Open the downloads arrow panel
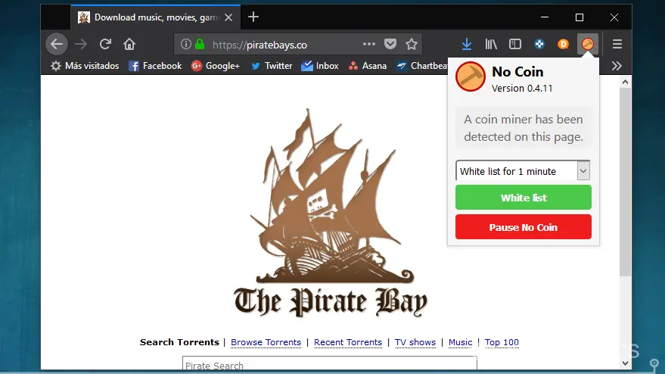This screenshot has width=665, height=374. coord(467,44)
